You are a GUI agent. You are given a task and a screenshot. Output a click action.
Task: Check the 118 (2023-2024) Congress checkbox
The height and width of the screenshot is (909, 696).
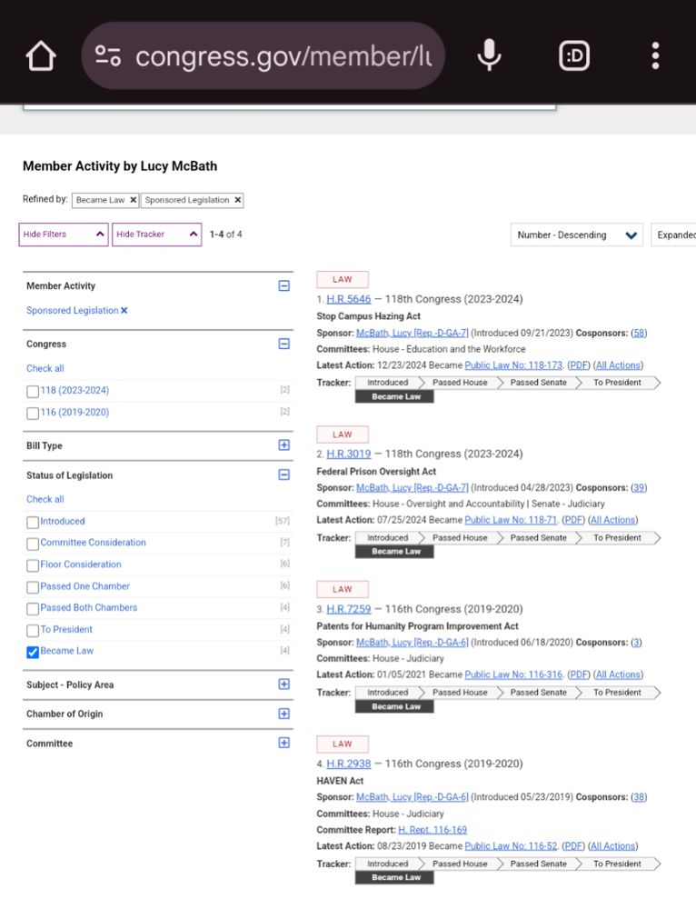[33, 391]
